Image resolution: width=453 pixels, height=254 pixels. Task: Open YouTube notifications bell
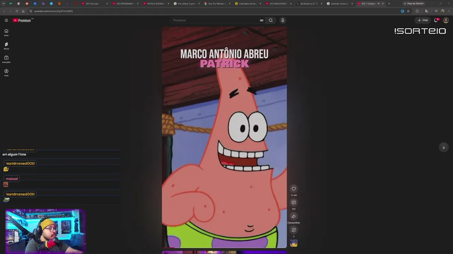(x=436, y=20)
